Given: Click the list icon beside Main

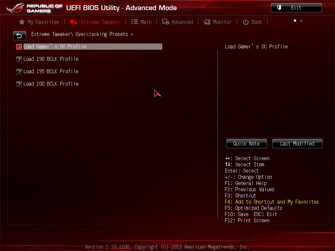Looking at the screenshot, I should coord(134,22).
